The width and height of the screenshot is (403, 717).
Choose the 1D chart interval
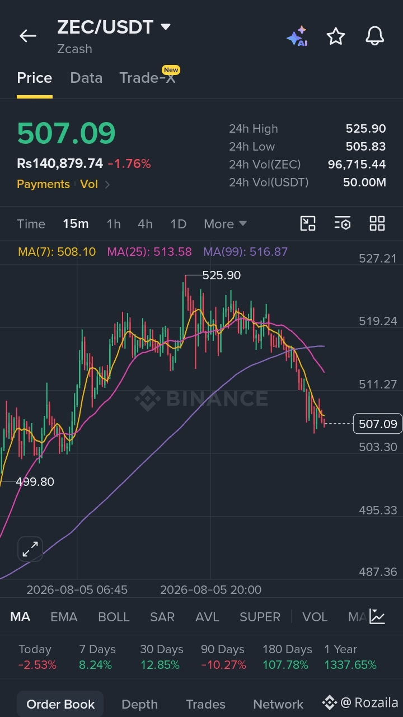pos(178,224)
